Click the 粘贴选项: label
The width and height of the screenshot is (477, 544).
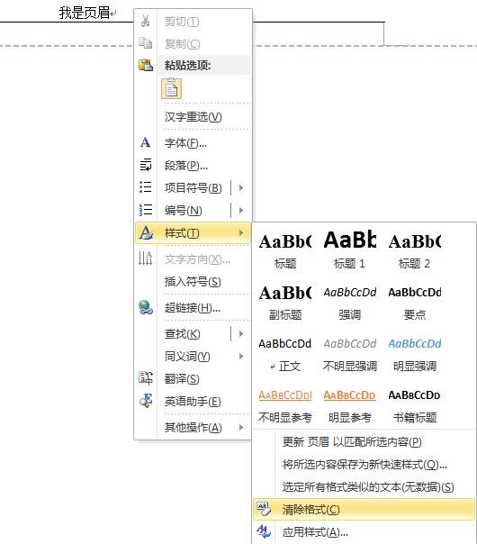pos(187,65)
